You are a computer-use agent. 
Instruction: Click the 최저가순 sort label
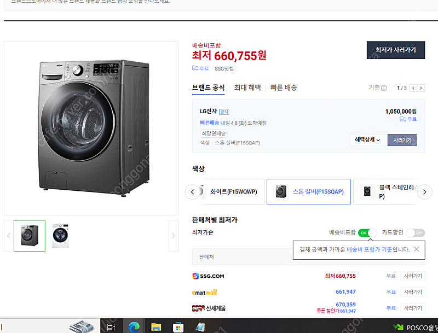tap(203, 232)
